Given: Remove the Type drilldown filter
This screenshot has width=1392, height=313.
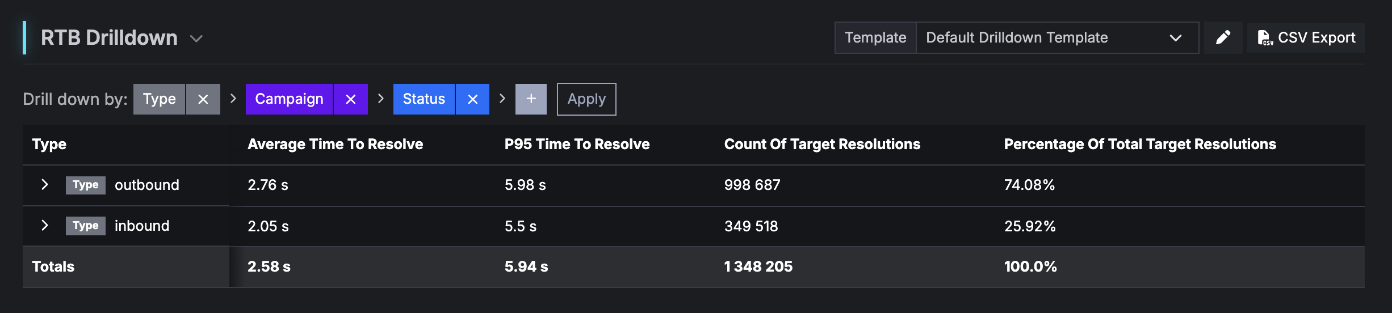Looking at the screenshot, I should [x=203, y=99].
